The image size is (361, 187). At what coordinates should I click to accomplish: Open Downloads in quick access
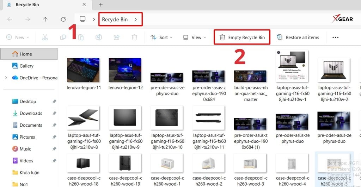click(x=27, y=113)
